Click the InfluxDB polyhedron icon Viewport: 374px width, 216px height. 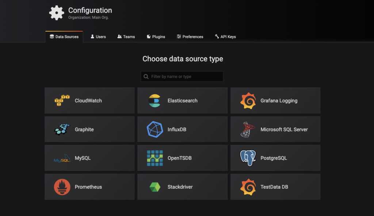pos(155,129)
